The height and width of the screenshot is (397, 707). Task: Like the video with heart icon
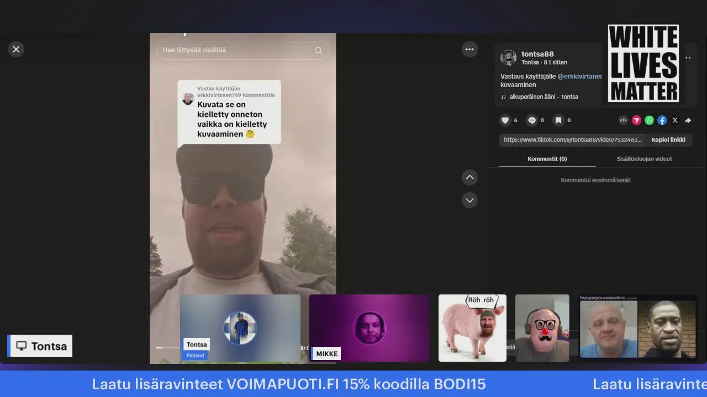[505, 120]
